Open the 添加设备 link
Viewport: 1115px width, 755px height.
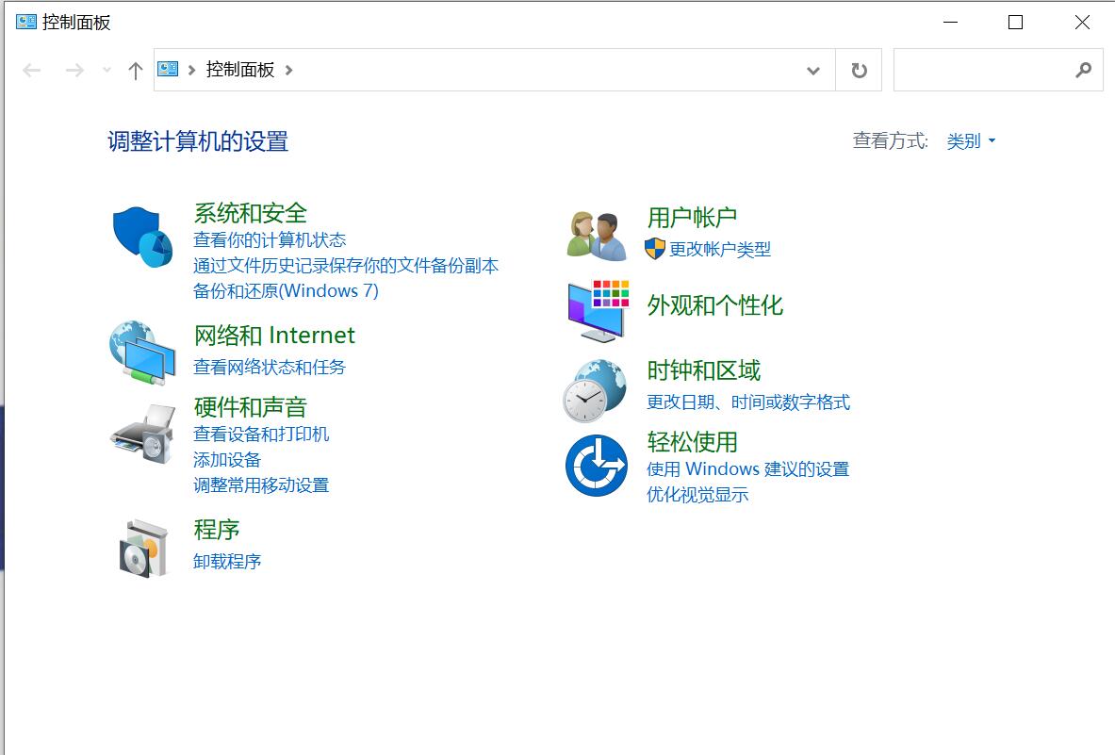click(x=227, y=460)
